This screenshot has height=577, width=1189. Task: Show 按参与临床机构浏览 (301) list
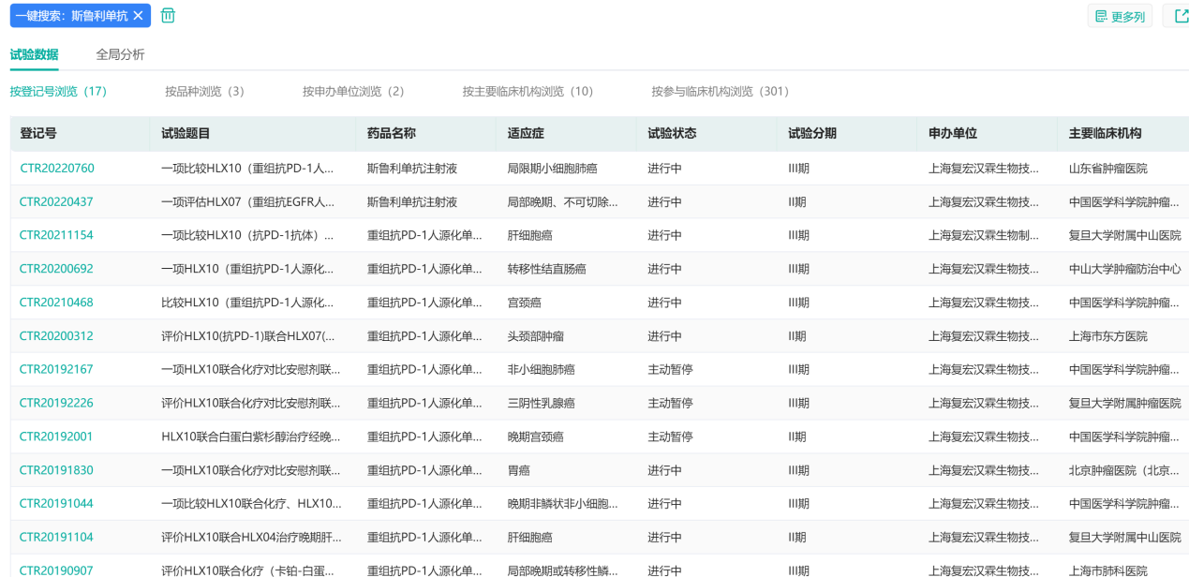(720, 92)
